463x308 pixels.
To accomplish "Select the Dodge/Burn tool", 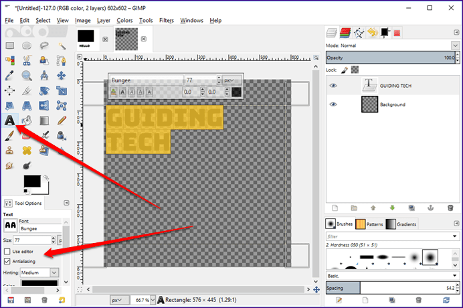I will tap(27, 165).
